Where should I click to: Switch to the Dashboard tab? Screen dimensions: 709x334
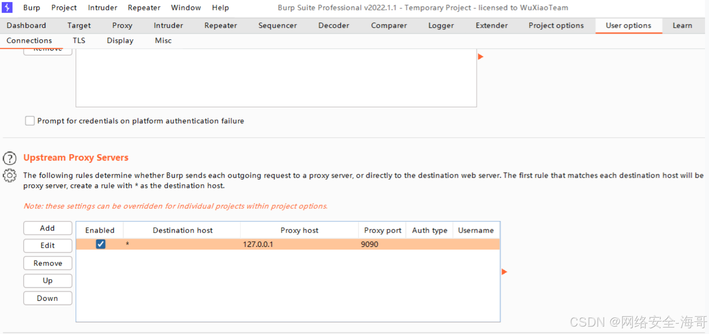tap(26, 25)
